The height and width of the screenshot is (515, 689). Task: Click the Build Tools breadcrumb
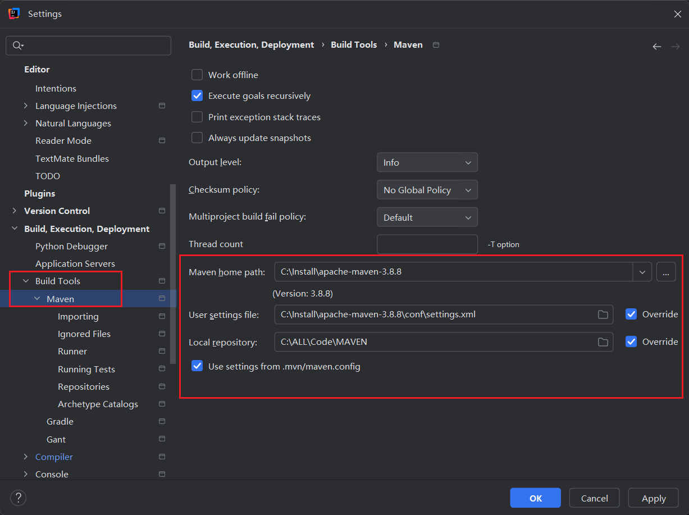[354, 44]
